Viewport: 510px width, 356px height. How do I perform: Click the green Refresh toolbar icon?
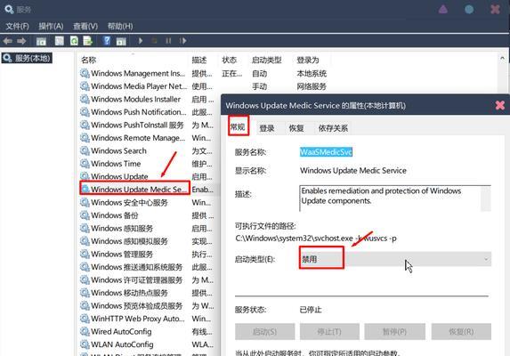tap(74, 41)
